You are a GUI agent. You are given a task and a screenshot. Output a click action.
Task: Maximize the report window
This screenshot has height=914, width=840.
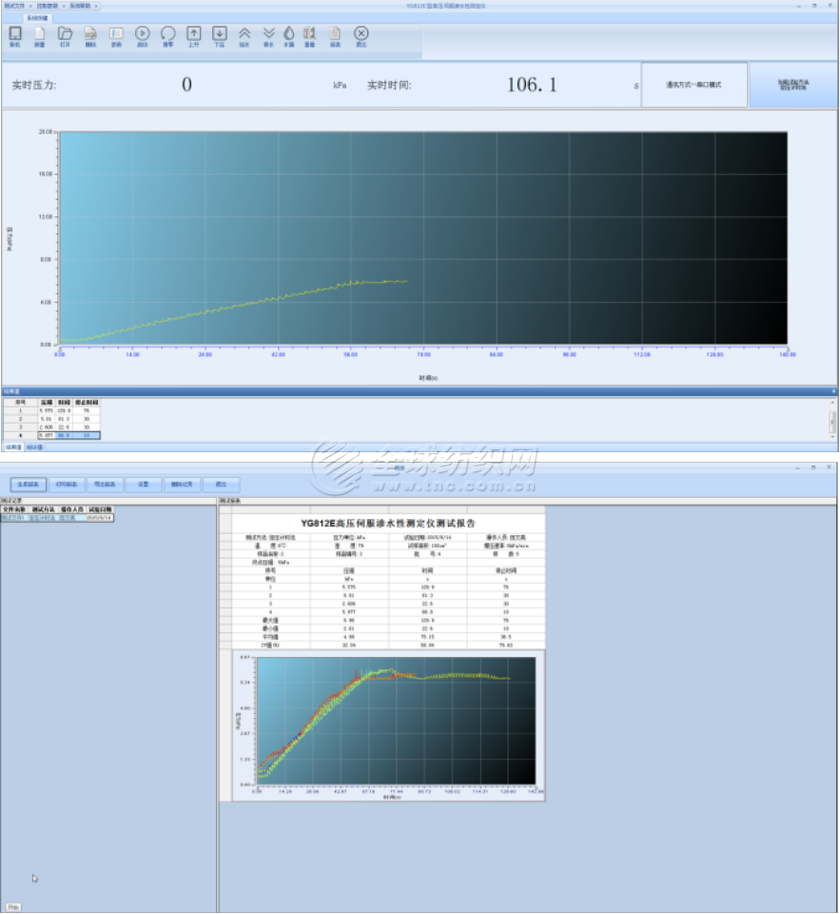tap(813, 467)
